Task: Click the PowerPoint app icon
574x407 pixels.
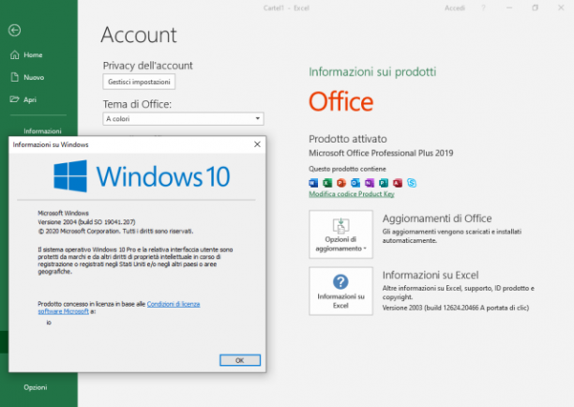Action: click(341, 183)
